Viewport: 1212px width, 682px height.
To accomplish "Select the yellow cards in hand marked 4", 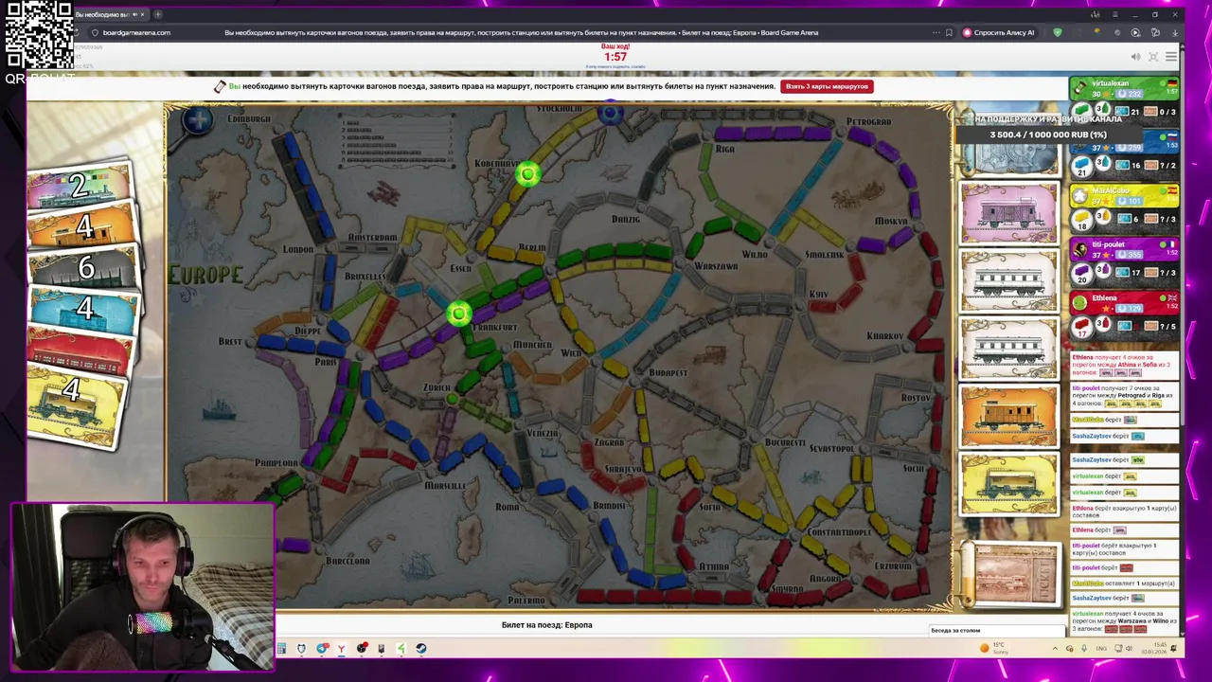I will (x=78, y=405).
